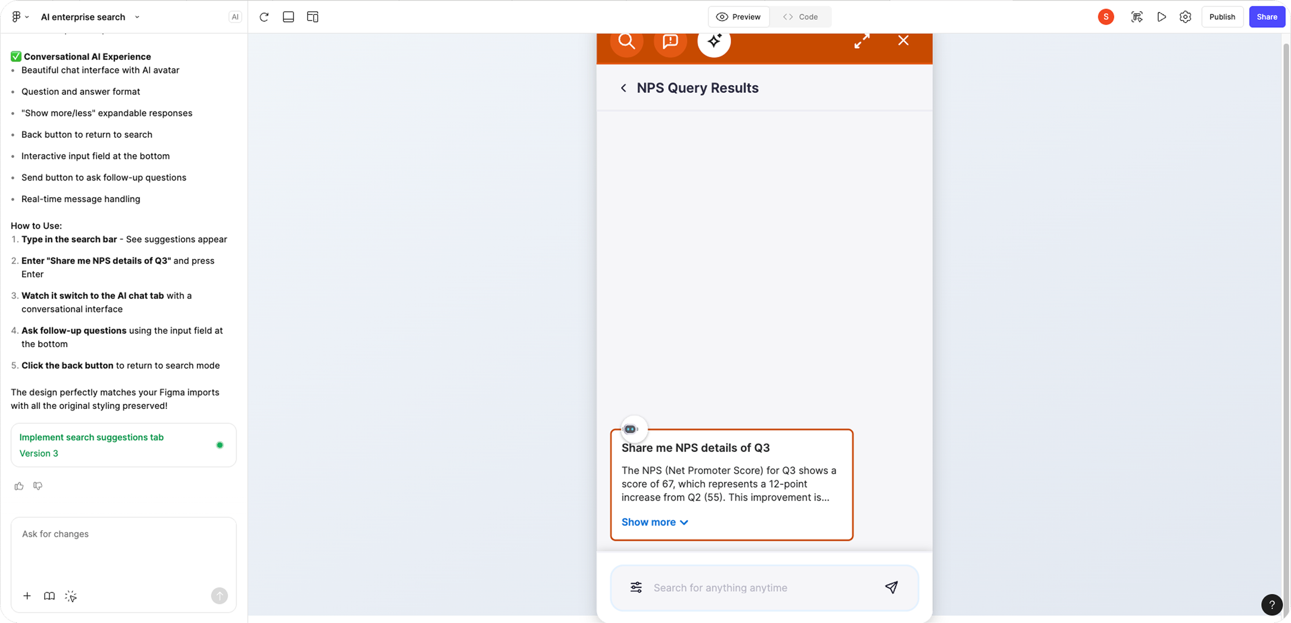Activate the point-and-edit select icon
The image size is (1291, 623).
pyautogui.click(x=71, y=596)
